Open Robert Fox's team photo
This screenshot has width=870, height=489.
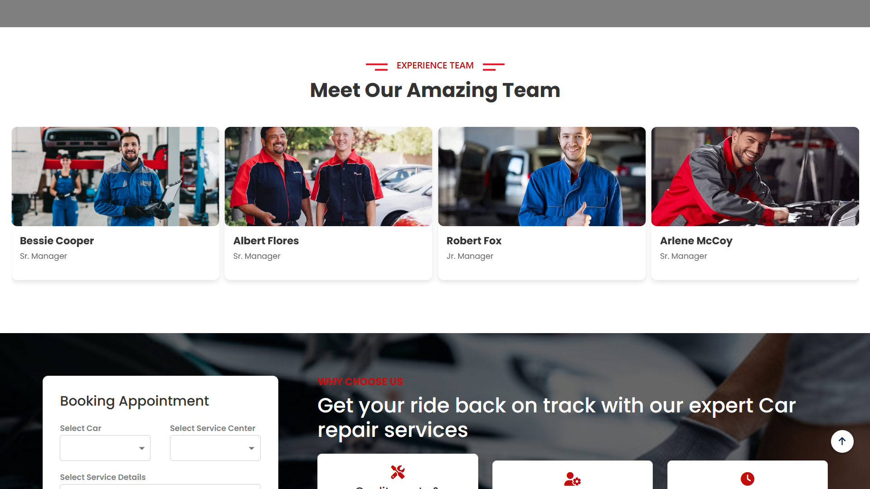point(542,176)
